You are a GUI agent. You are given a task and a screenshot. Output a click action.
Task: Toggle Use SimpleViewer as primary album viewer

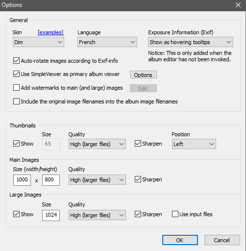(x=16, y=74)
